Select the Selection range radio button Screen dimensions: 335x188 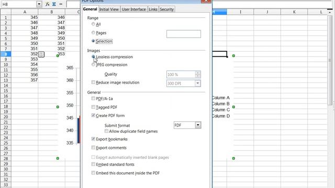[93, 41]
